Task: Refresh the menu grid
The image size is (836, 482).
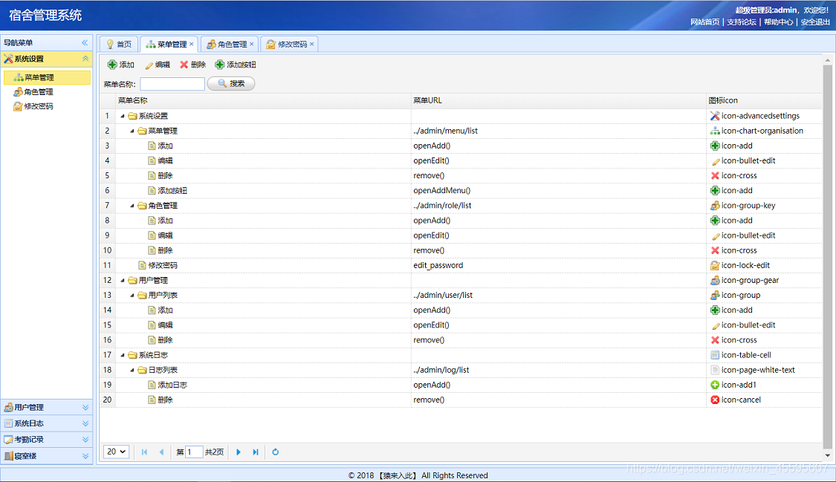Action: (x=275, y=452)
